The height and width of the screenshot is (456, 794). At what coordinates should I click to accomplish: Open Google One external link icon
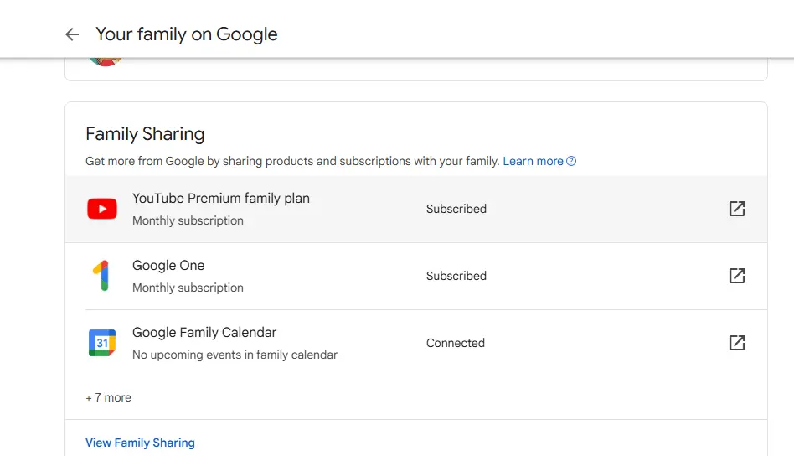(x=737, y=276)
